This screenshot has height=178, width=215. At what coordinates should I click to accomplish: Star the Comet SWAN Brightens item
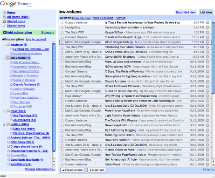coord(62,57)
